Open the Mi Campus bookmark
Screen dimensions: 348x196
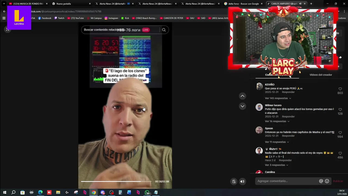pyautogui.click(x=94, y=18)
